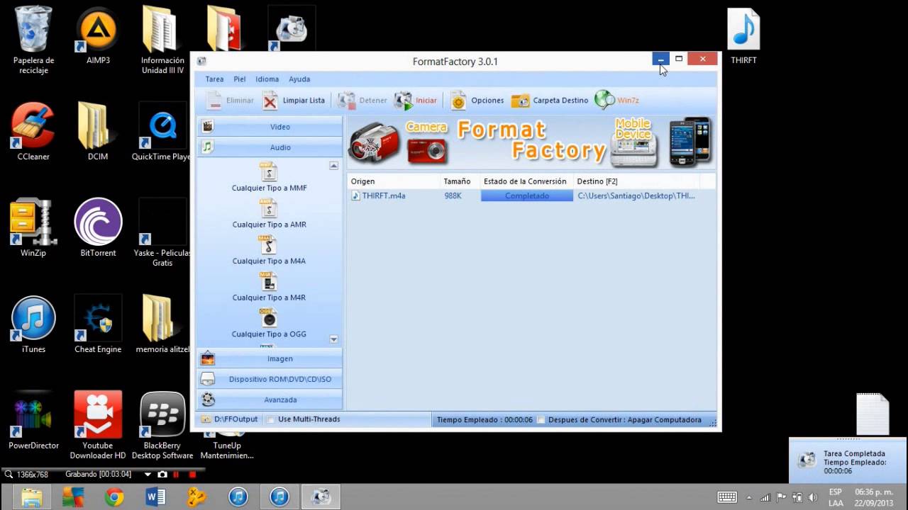Select the THIRFT.m4a row in list
Screen dimensions: 908x510
pyautogui.click(x=532, y=195)
